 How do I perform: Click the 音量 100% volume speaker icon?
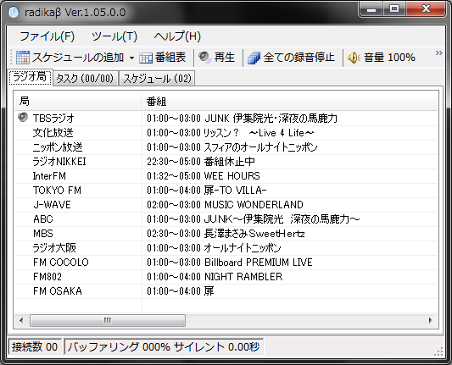354,58
